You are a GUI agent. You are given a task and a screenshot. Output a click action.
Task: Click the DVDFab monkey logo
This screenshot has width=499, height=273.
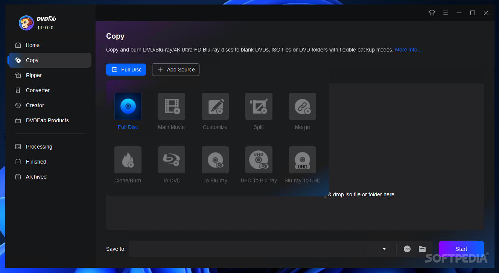click(26, 23)
